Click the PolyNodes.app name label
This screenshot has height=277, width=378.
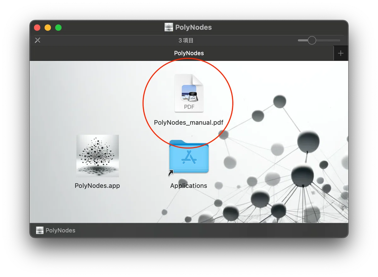97,186
